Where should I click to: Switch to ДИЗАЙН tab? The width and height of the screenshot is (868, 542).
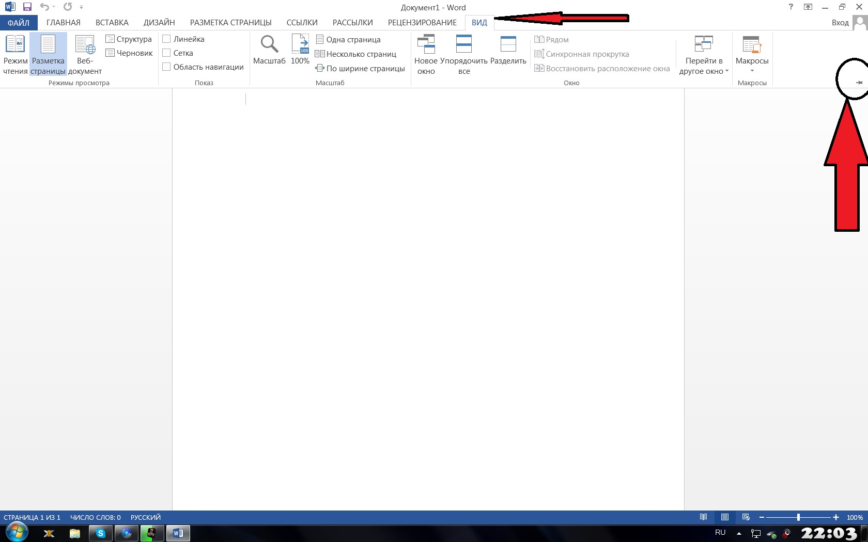(x=159, y=23)
